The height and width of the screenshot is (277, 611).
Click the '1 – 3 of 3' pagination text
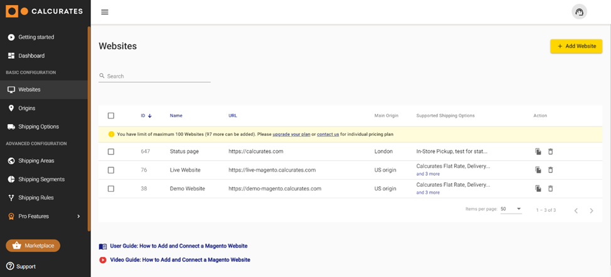546,210
